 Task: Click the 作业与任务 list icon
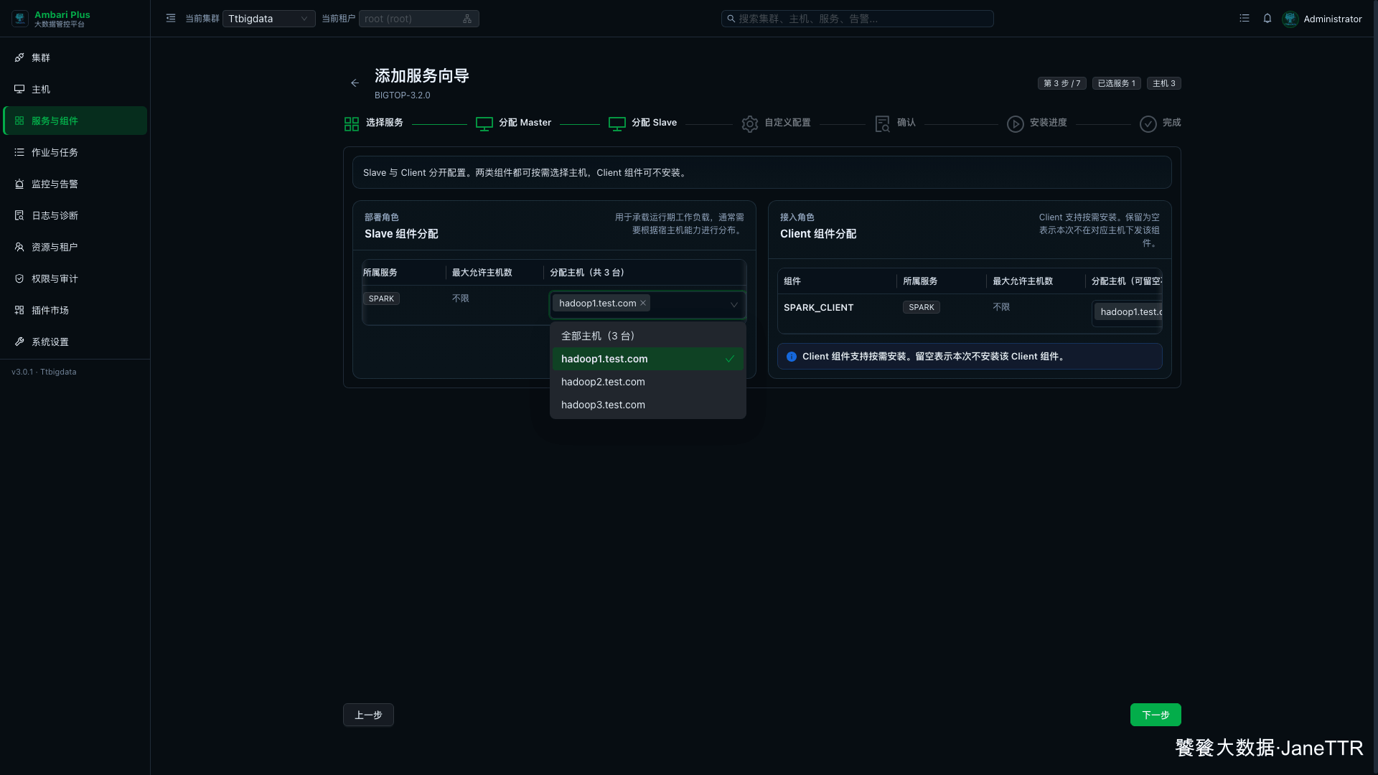19,152
